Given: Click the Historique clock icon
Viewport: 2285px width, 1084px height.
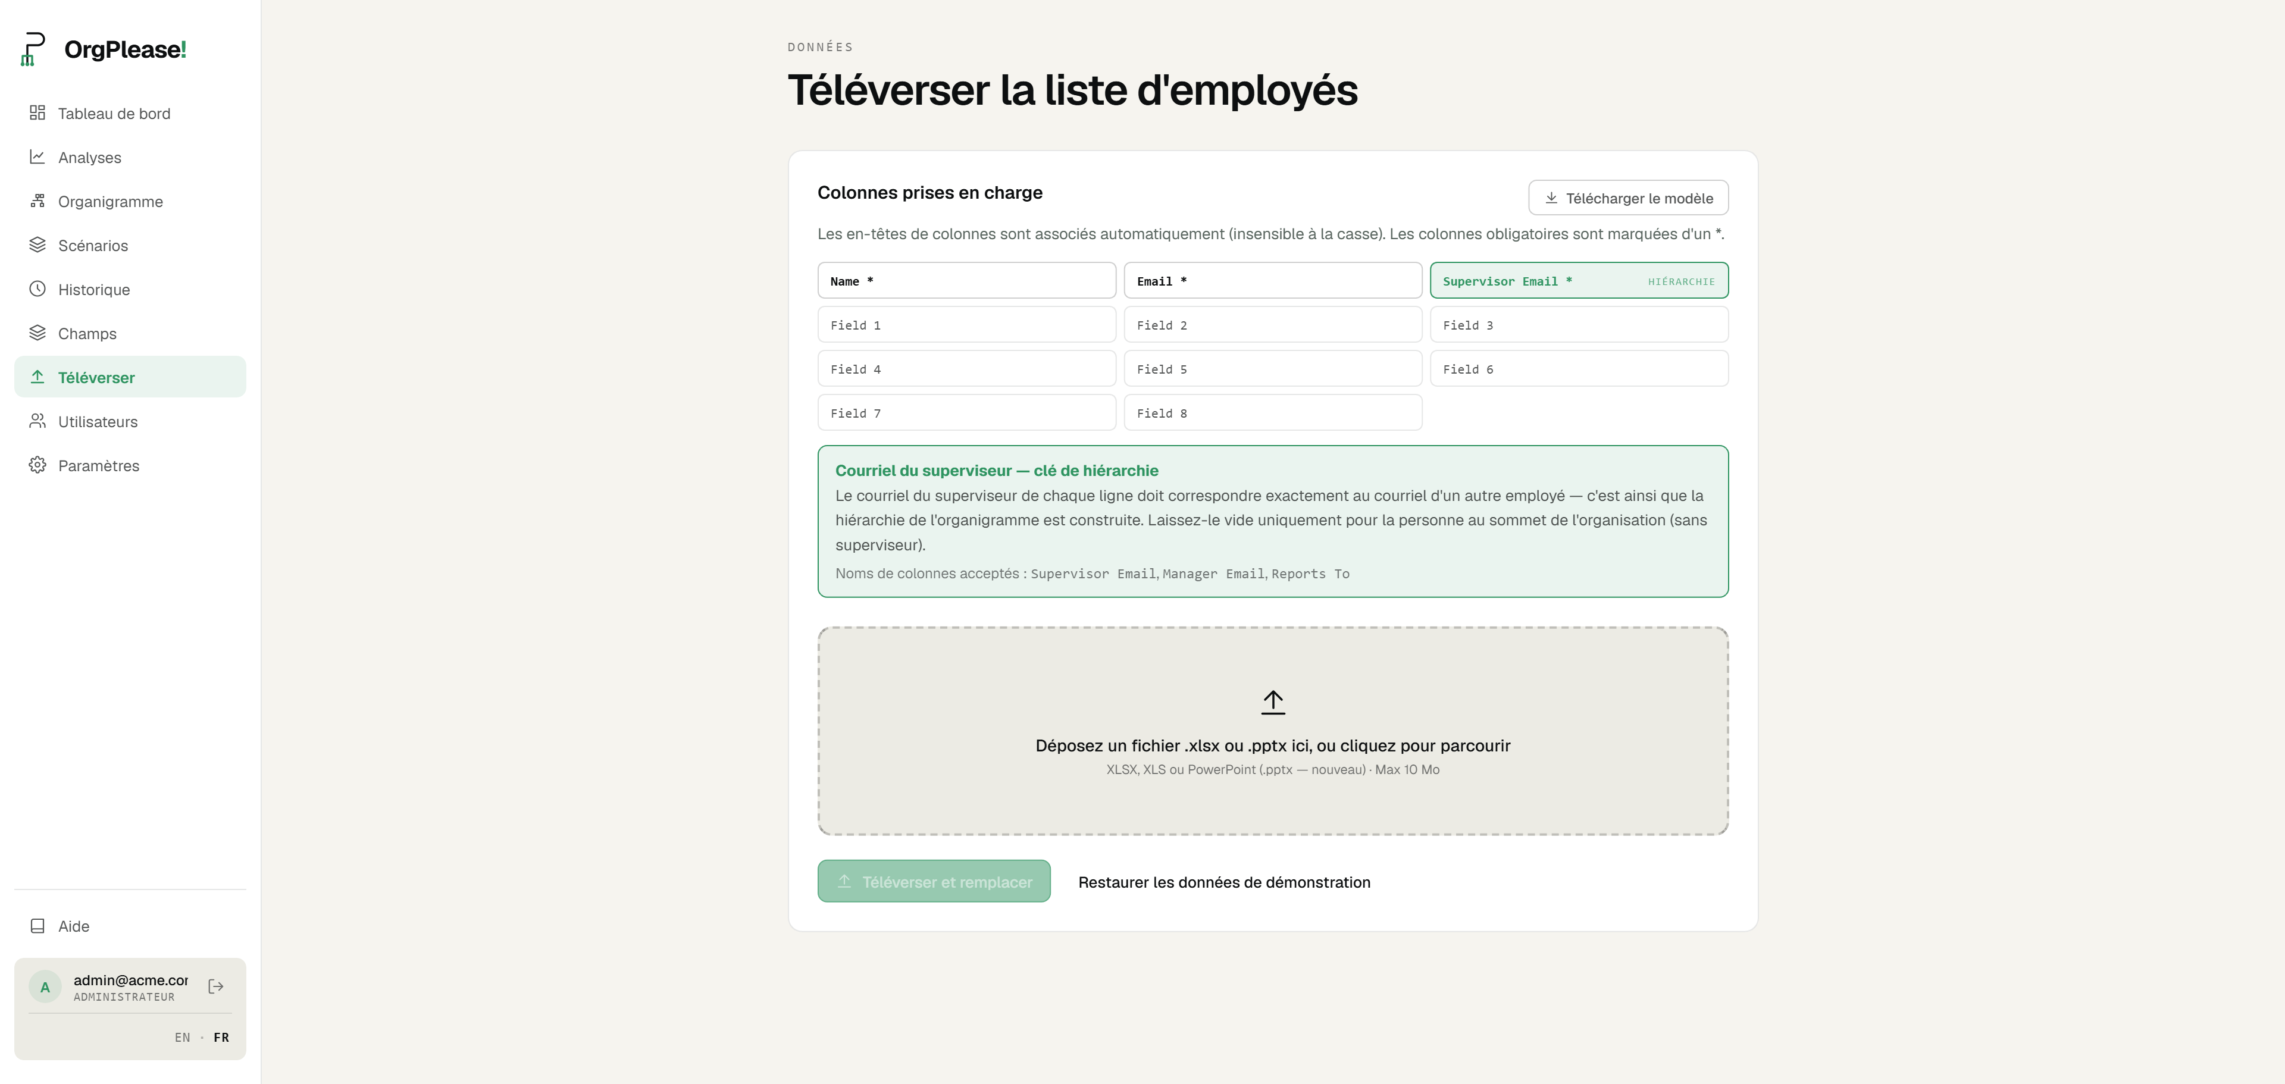Looking at the screenshot, I should tap(37, 289).
